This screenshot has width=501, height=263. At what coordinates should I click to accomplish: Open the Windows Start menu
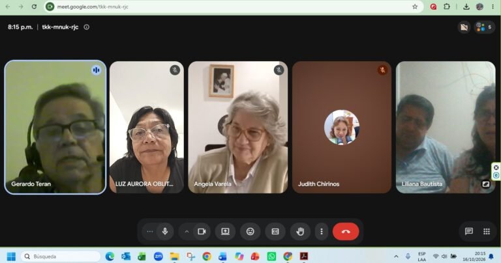point(11,256)
